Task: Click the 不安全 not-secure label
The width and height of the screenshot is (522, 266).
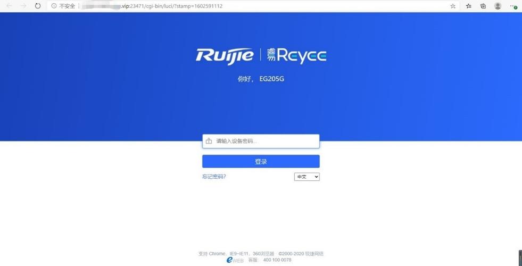Action: [x=67, y=6]
